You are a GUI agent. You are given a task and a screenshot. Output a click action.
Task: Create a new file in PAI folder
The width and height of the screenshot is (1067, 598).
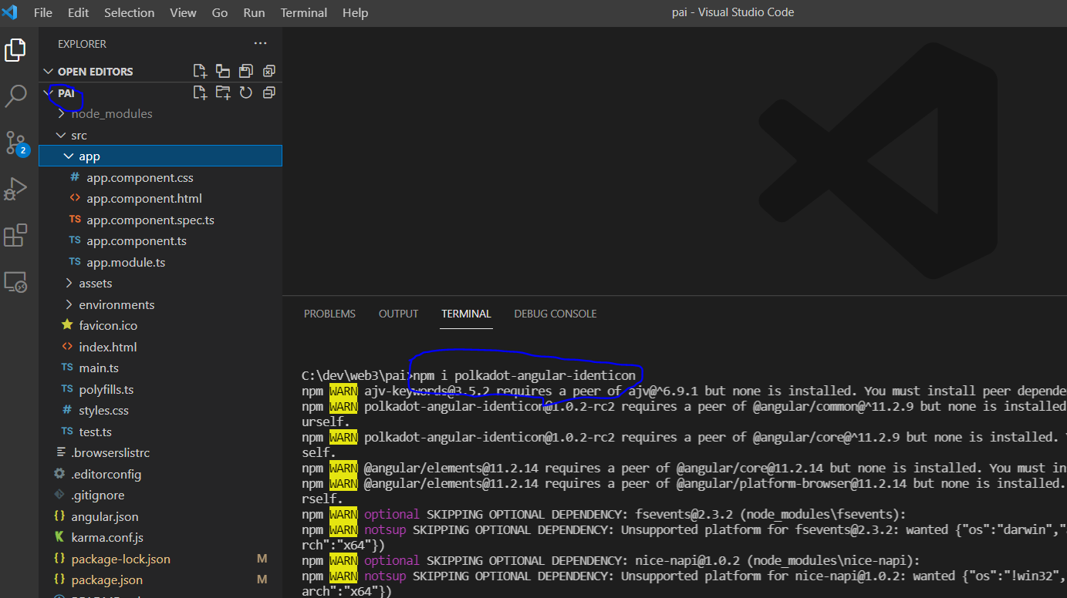coord(200,92)
